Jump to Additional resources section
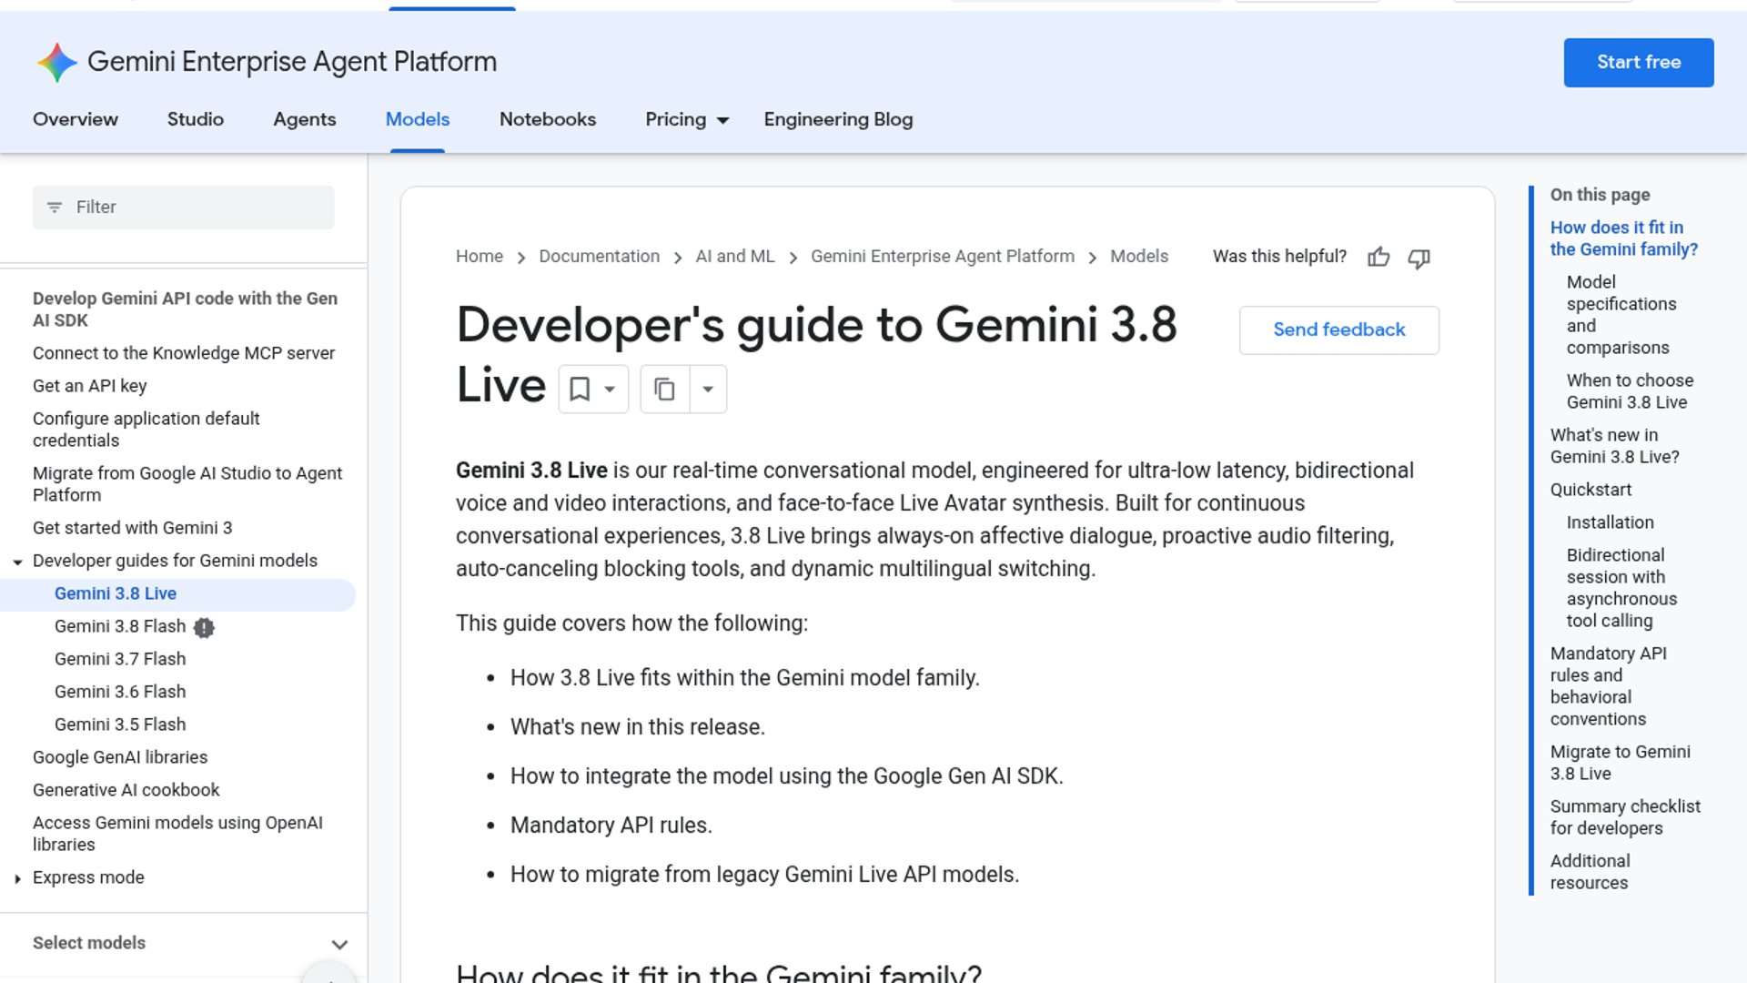The width and height of the screenshot is (1747, 983). 1590,872
